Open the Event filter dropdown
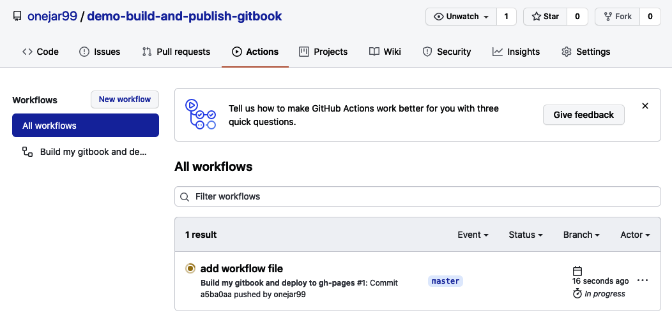 [x=473, y=235]
